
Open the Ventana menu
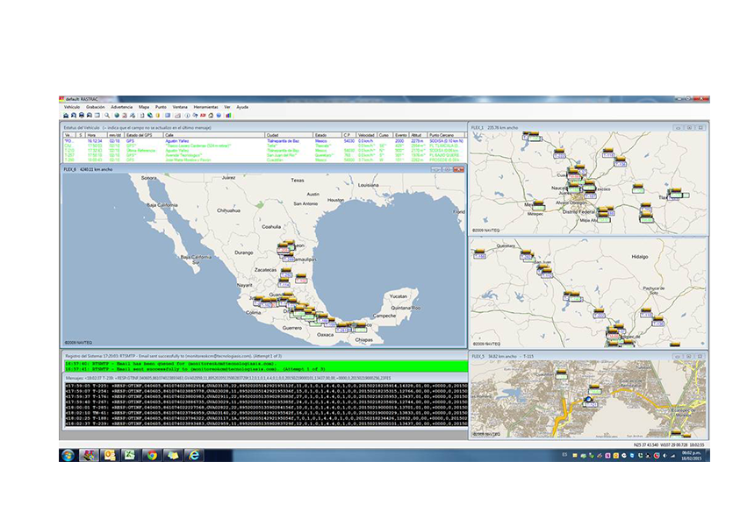tap(180, 107)
